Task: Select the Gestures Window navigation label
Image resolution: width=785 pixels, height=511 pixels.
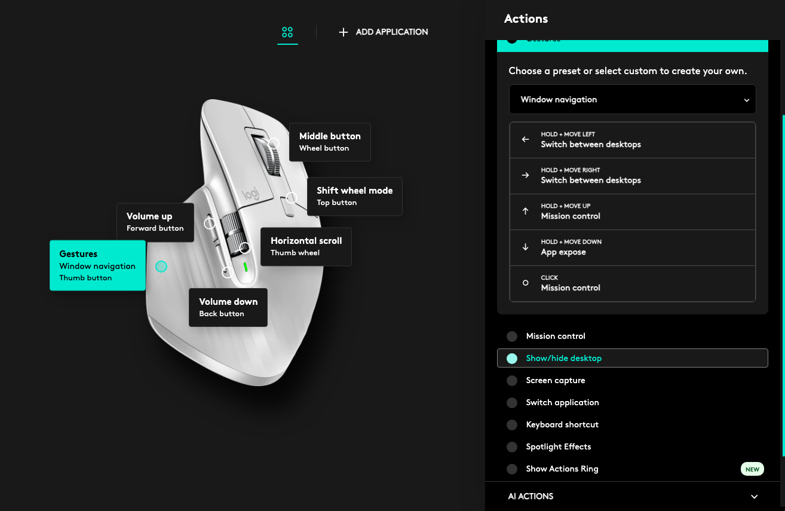Action: click(x=97, y=265)
